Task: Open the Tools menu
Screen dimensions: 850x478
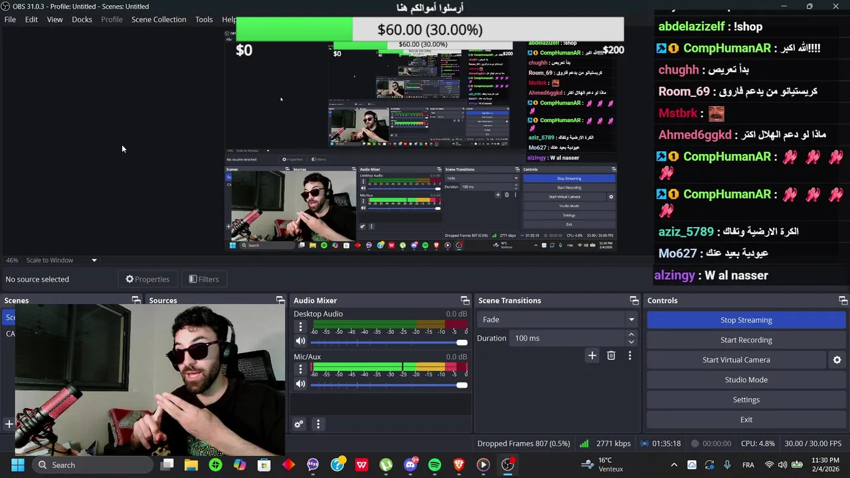Action: (204, 19)
